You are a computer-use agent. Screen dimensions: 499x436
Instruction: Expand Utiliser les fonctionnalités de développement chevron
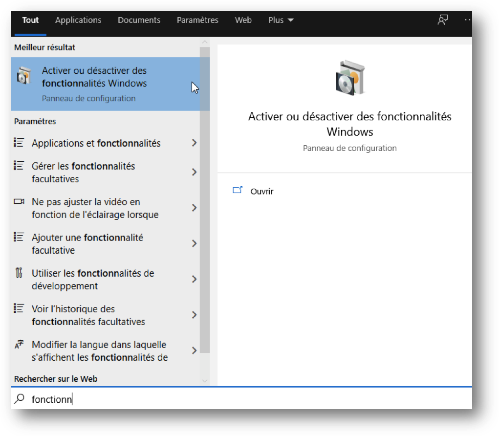[x=194, y=279]
